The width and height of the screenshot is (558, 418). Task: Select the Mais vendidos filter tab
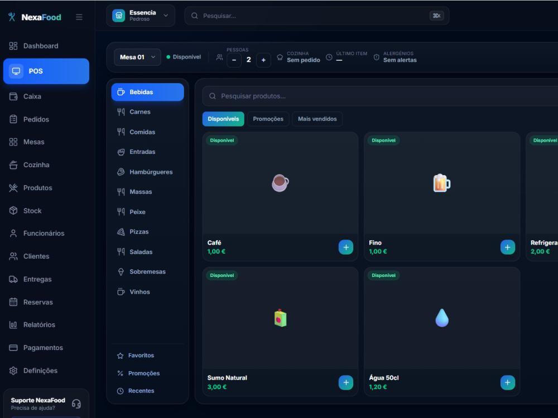click(x=317, y=119)
